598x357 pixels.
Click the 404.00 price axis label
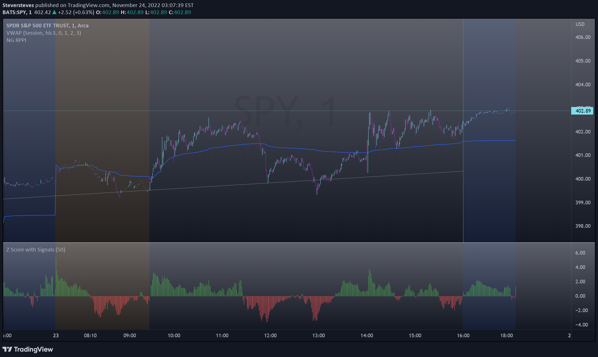[x=583, y=85]
